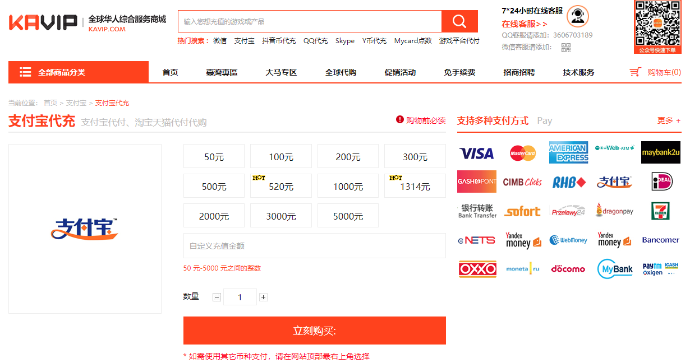Open 招商招聘 navigation item
Screen dimensions: 690x363
(x=519, y=72)
